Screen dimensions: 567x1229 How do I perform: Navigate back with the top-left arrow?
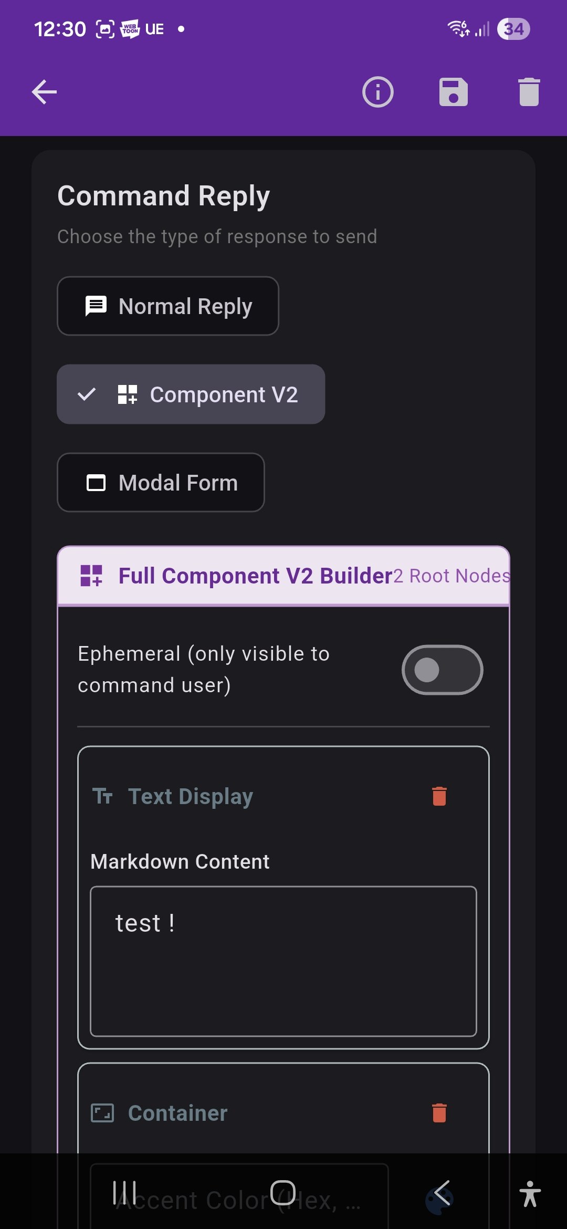coord(44,92)
